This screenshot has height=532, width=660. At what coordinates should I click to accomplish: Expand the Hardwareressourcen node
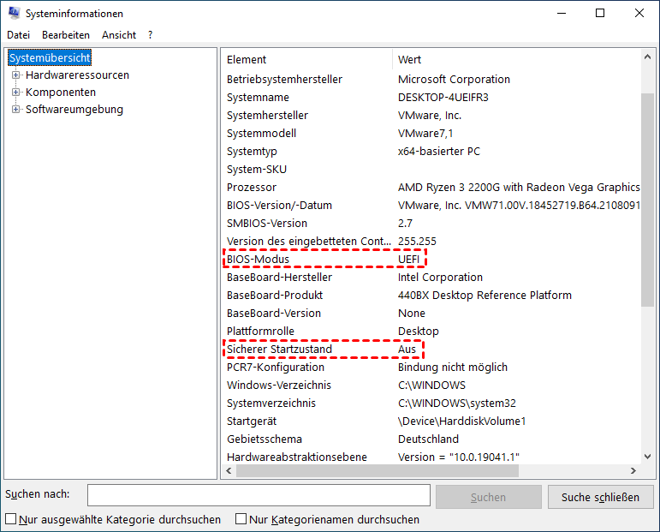[x=15, y=75]
